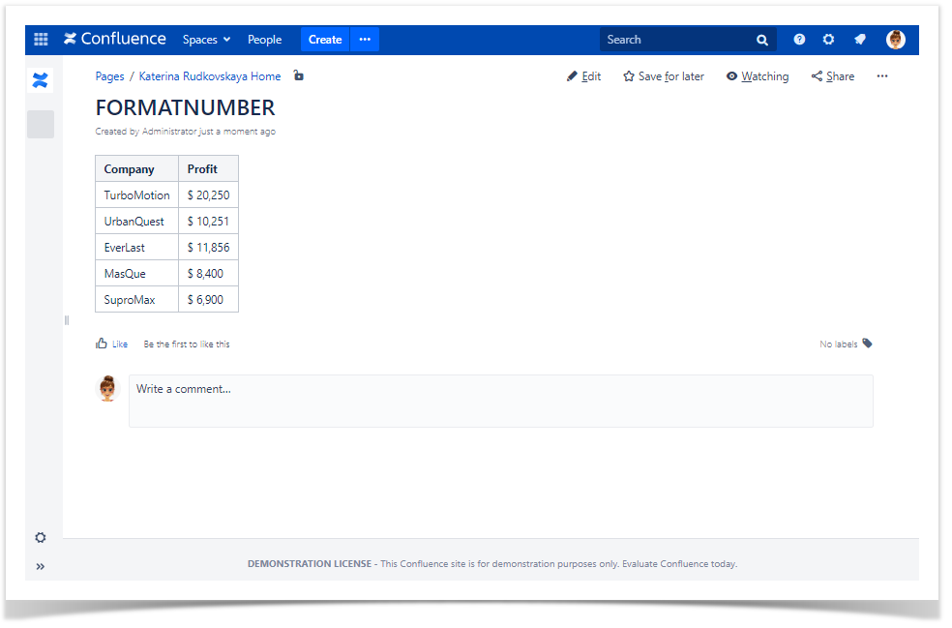
Task: Toggle Watching for this page
Action: pos(758,76)
